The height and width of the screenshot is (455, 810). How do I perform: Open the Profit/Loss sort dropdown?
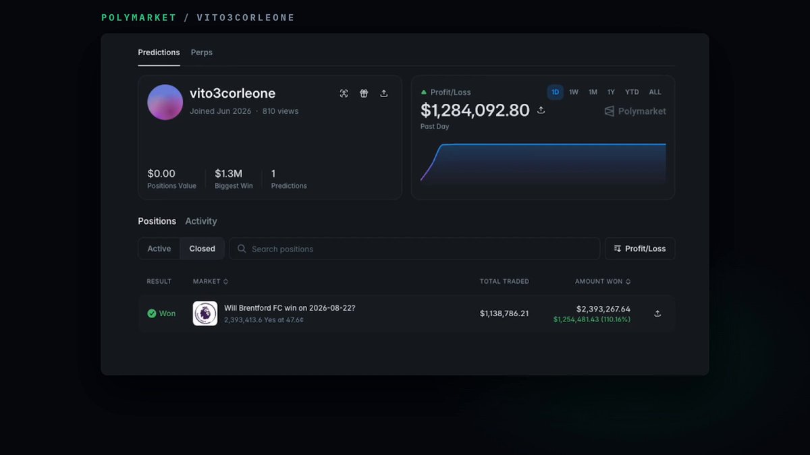pyautogui.click(x=640, y=249)
